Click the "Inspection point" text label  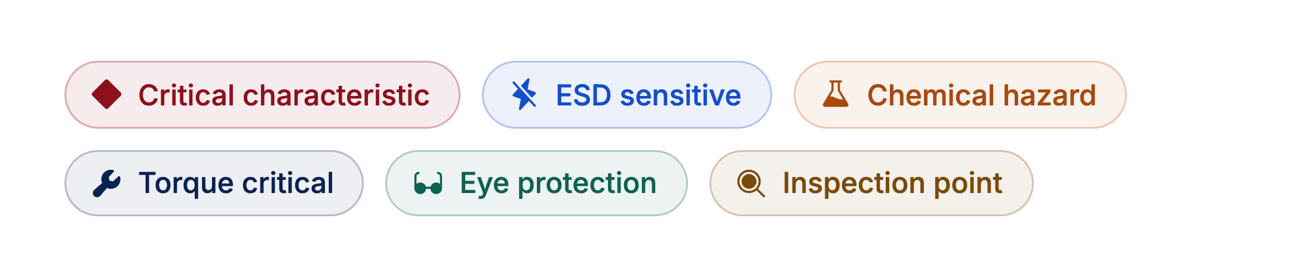893,183
